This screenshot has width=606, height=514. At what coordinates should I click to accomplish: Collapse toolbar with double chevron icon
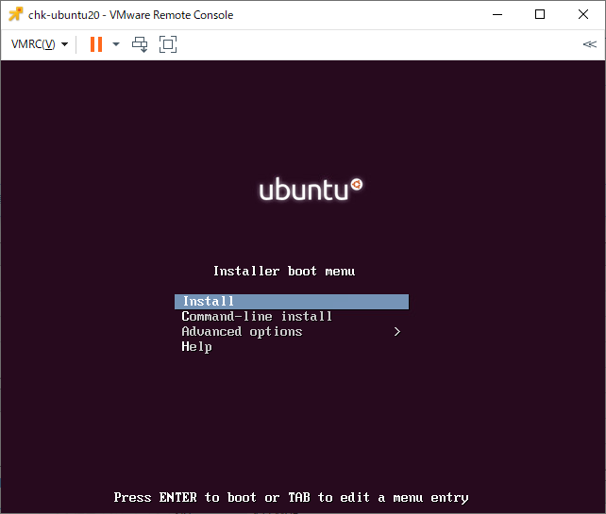click(589, 44)
